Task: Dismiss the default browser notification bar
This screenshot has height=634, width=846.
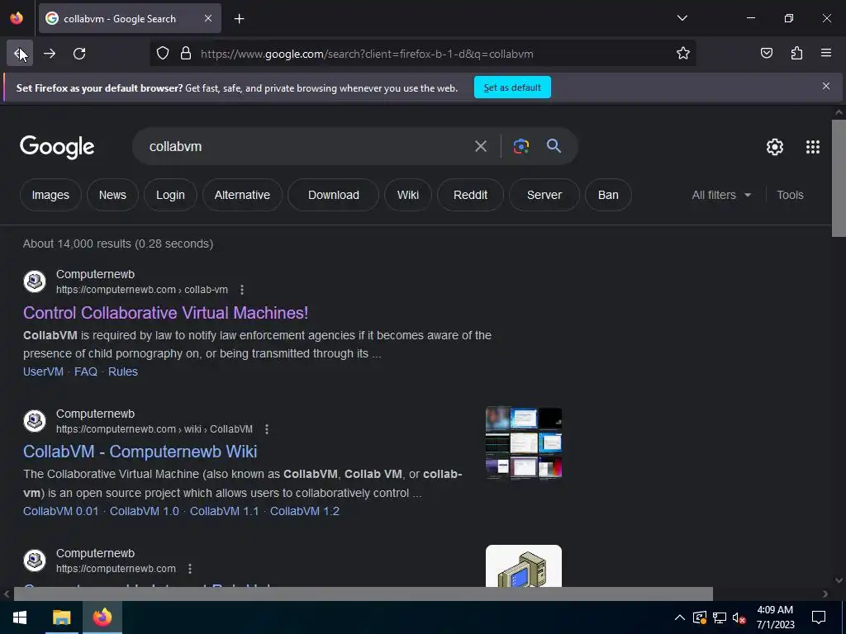Action: coord(826,86)
